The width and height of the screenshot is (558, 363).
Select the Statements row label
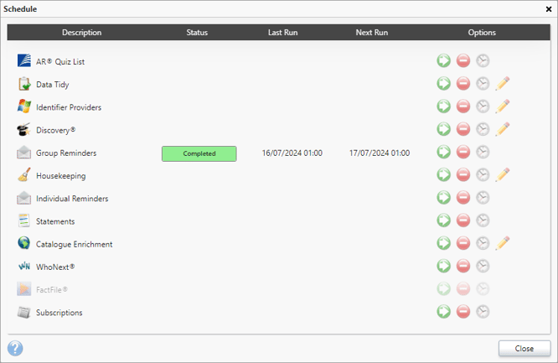(x=55, y=221)
